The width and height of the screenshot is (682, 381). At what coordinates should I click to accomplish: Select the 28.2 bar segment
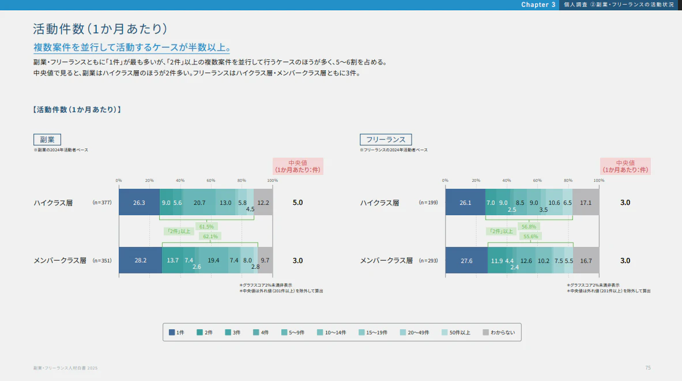[x=141, y=260]
